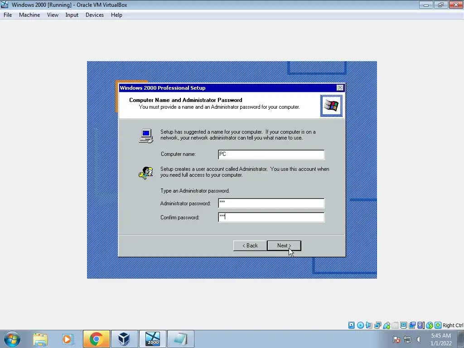Click the network tray icon

click(x=407, y=339)
